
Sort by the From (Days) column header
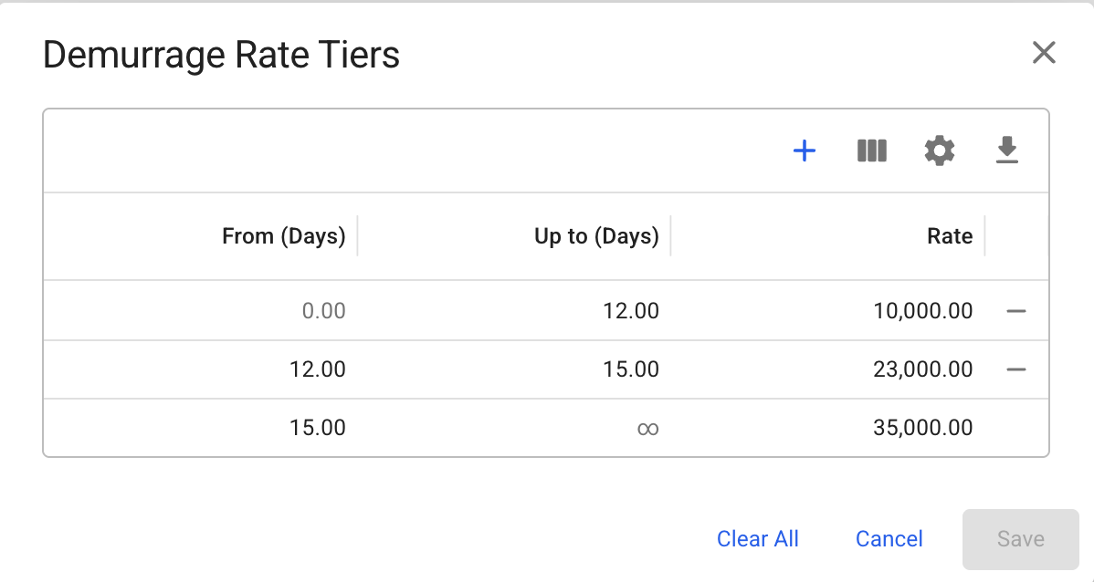pos(283,236)
